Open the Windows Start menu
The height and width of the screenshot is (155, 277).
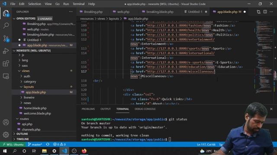[5, 151]
